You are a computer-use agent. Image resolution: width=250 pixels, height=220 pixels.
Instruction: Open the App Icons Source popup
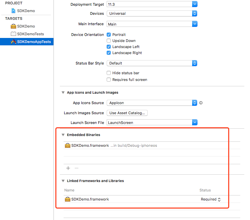point(152,103)
